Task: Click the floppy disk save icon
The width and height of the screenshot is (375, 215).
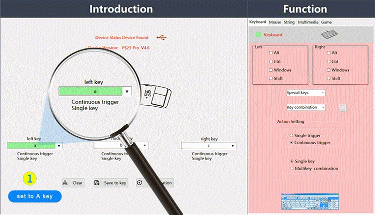Action: tap(97, 183)
